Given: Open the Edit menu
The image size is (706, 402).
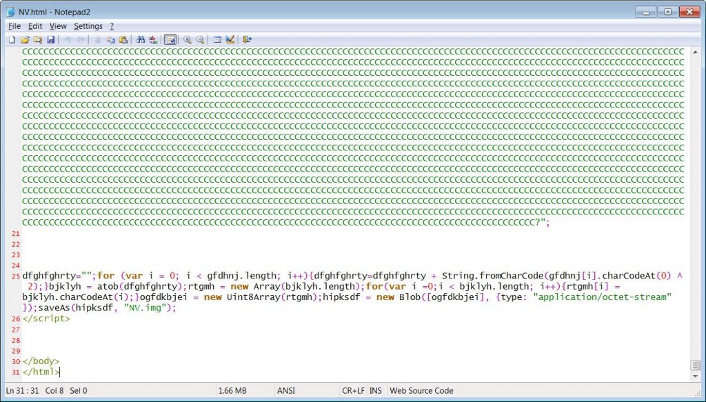Looking at the screenshot, I should [35, 26].
